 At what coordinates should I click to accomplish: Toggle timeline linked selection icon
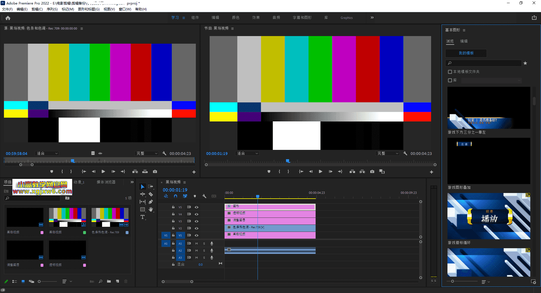click(x=185, y=196)
